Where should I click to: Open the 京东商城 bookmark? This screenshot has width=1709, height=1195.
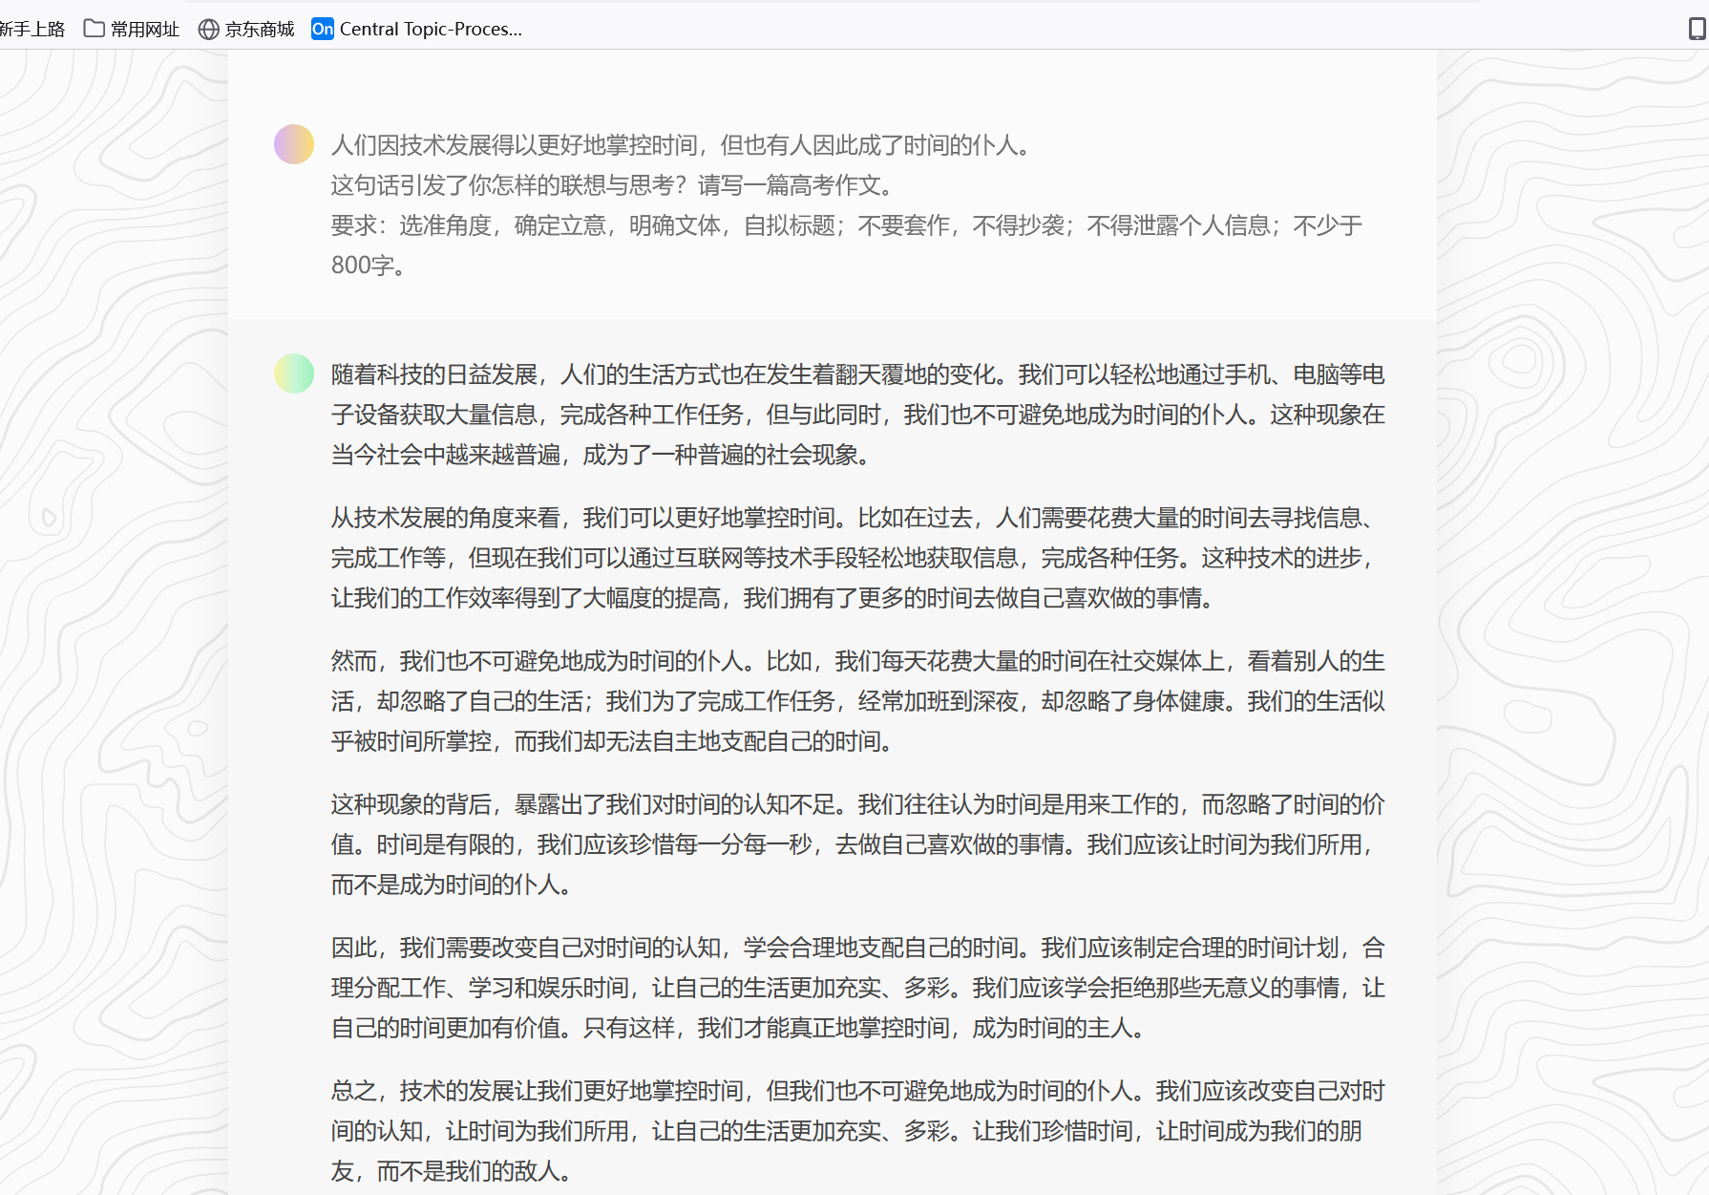tap(246, 29)
